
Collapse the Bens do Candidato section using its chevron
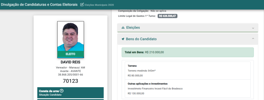coord(253,39)
